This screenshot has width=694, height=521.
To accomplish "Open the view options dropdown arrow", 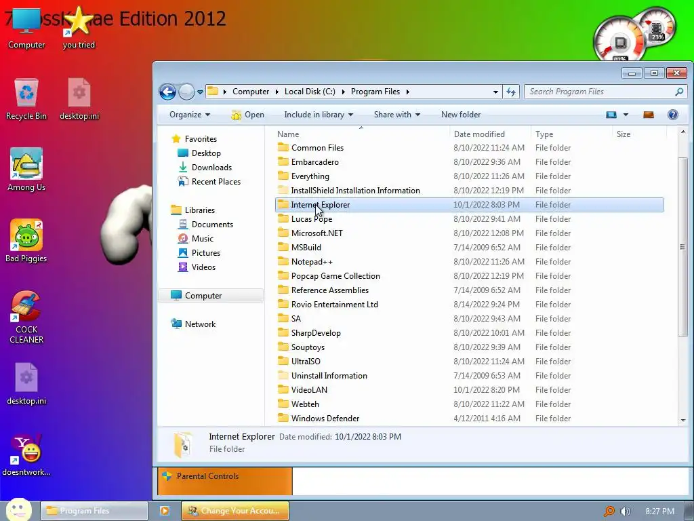I will [626, 115].
